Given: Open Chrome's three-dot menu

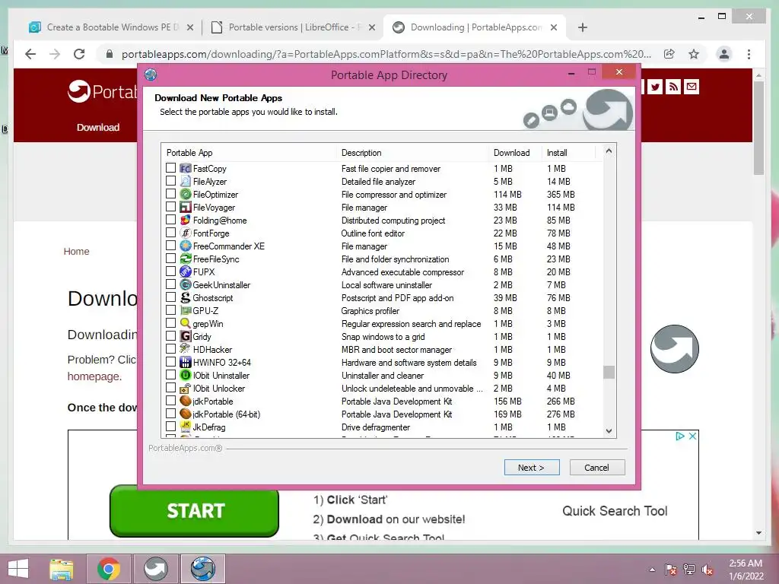Looking at the screenshot, I should 749,54.
